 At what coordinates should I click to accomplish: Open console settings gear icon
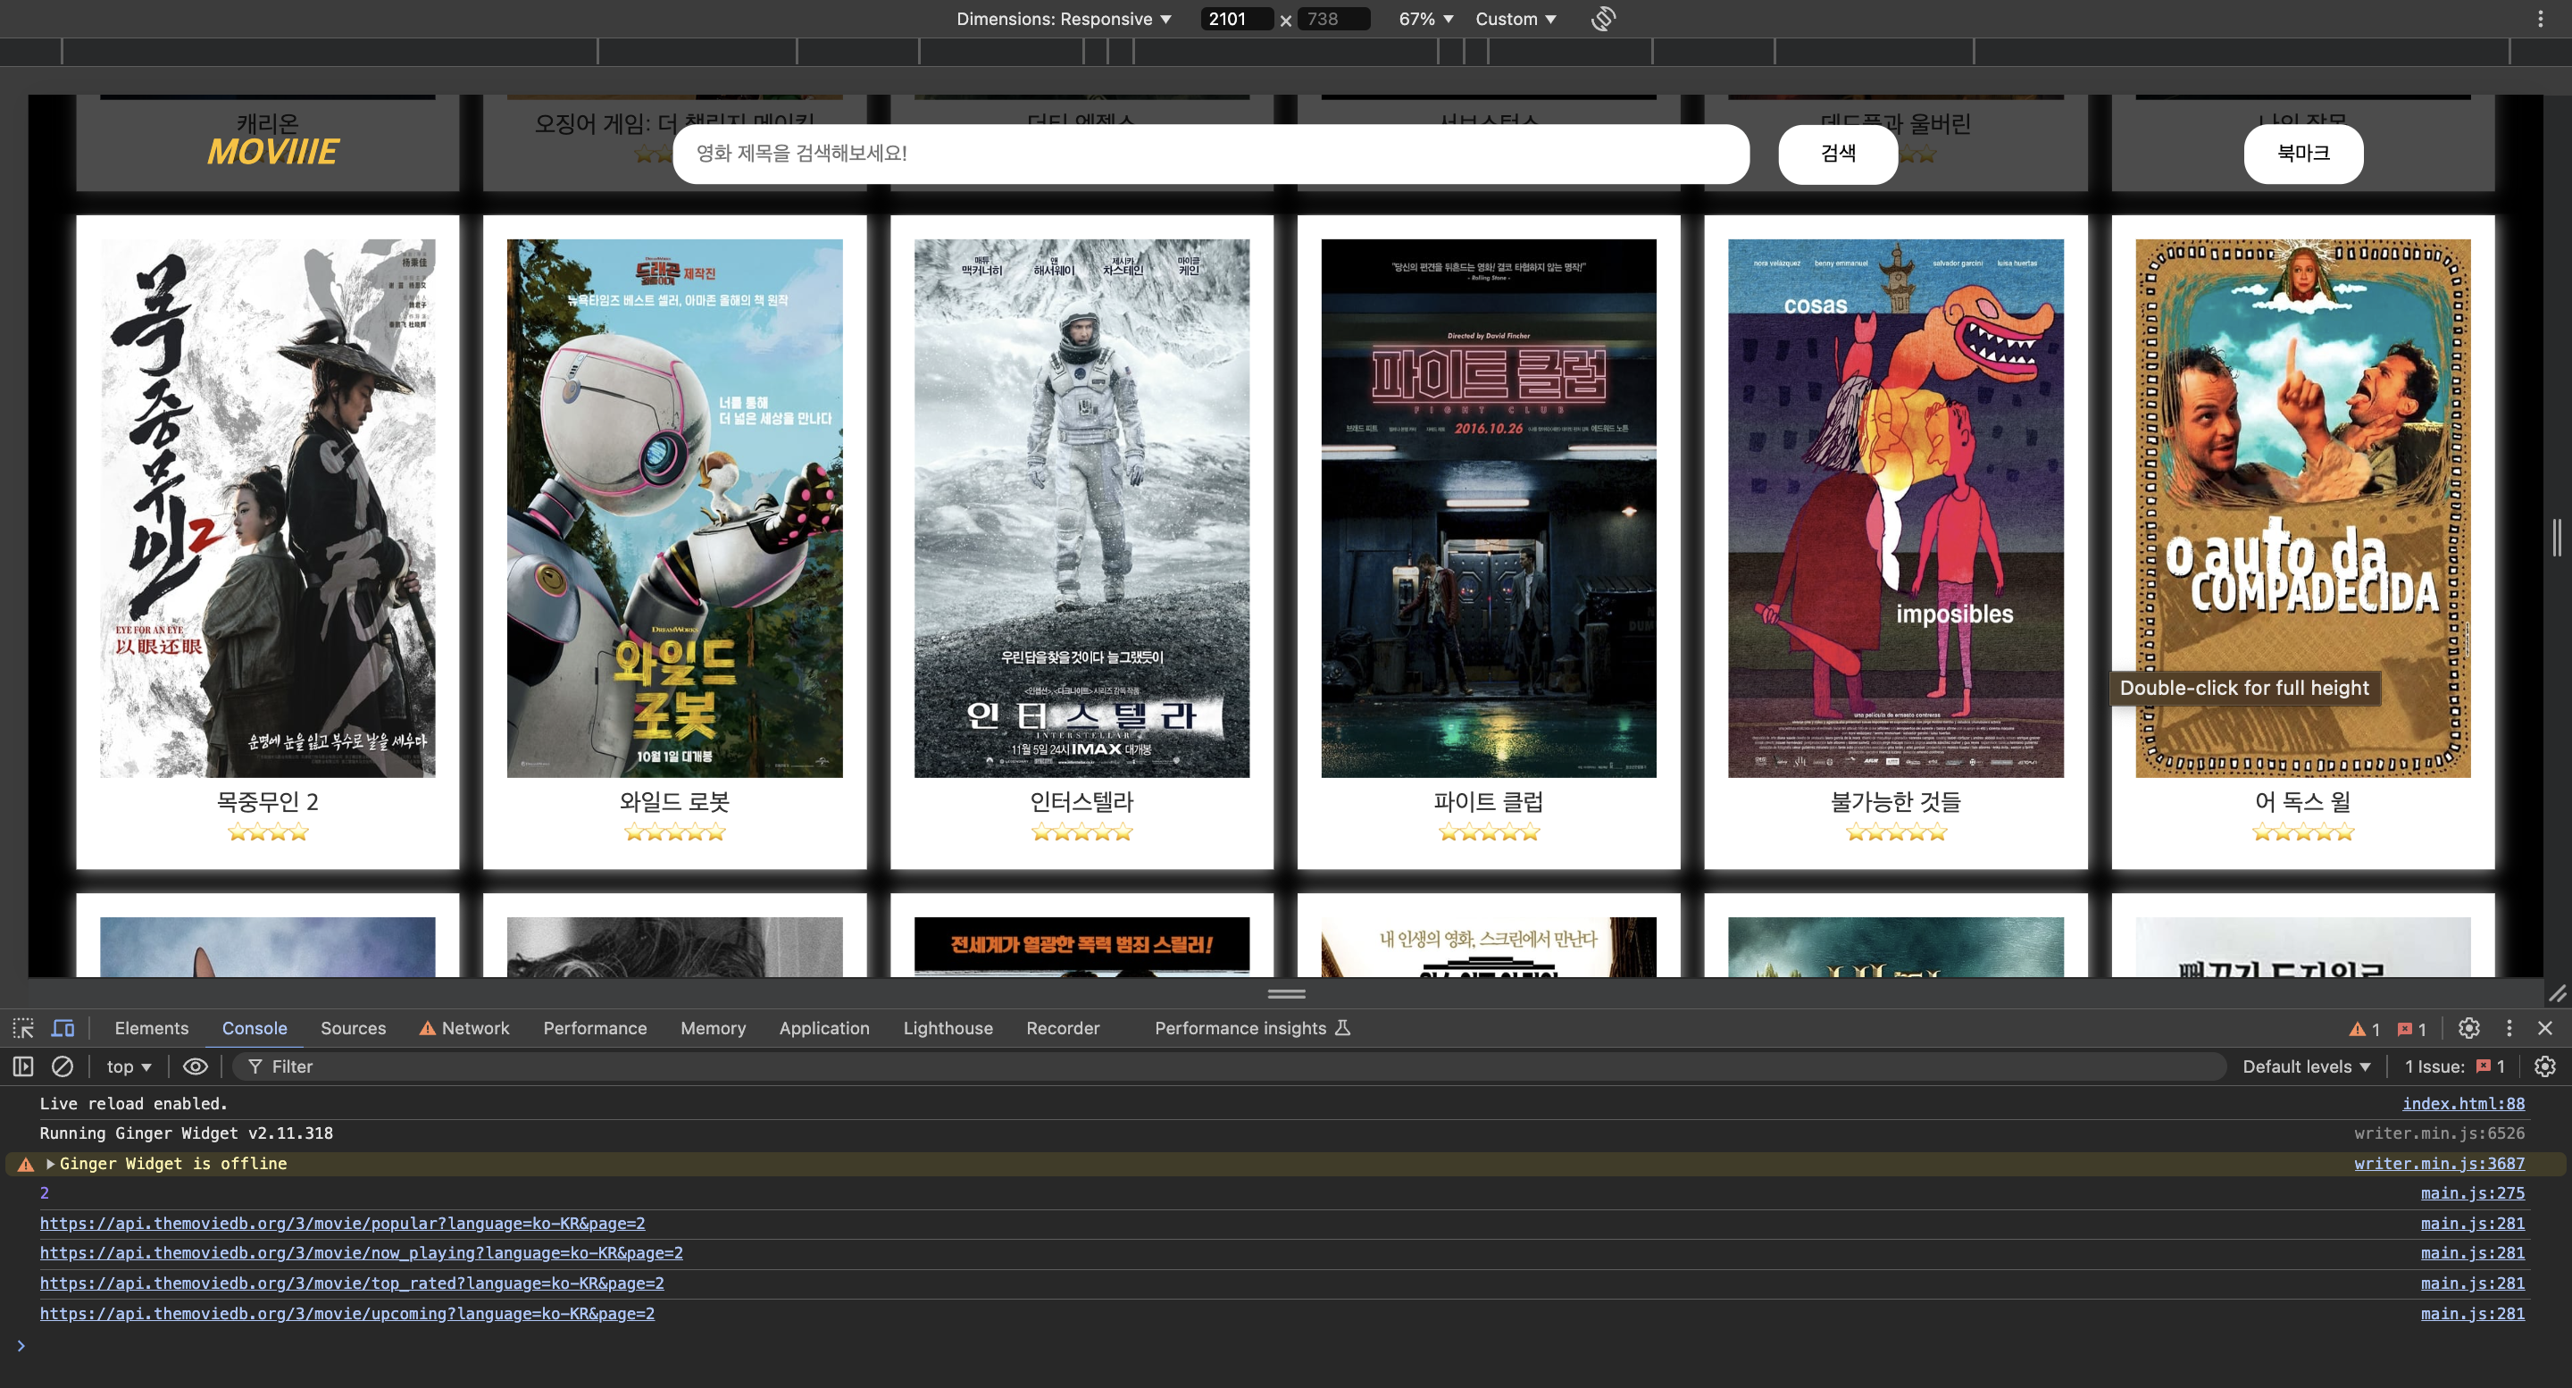2544,1066
